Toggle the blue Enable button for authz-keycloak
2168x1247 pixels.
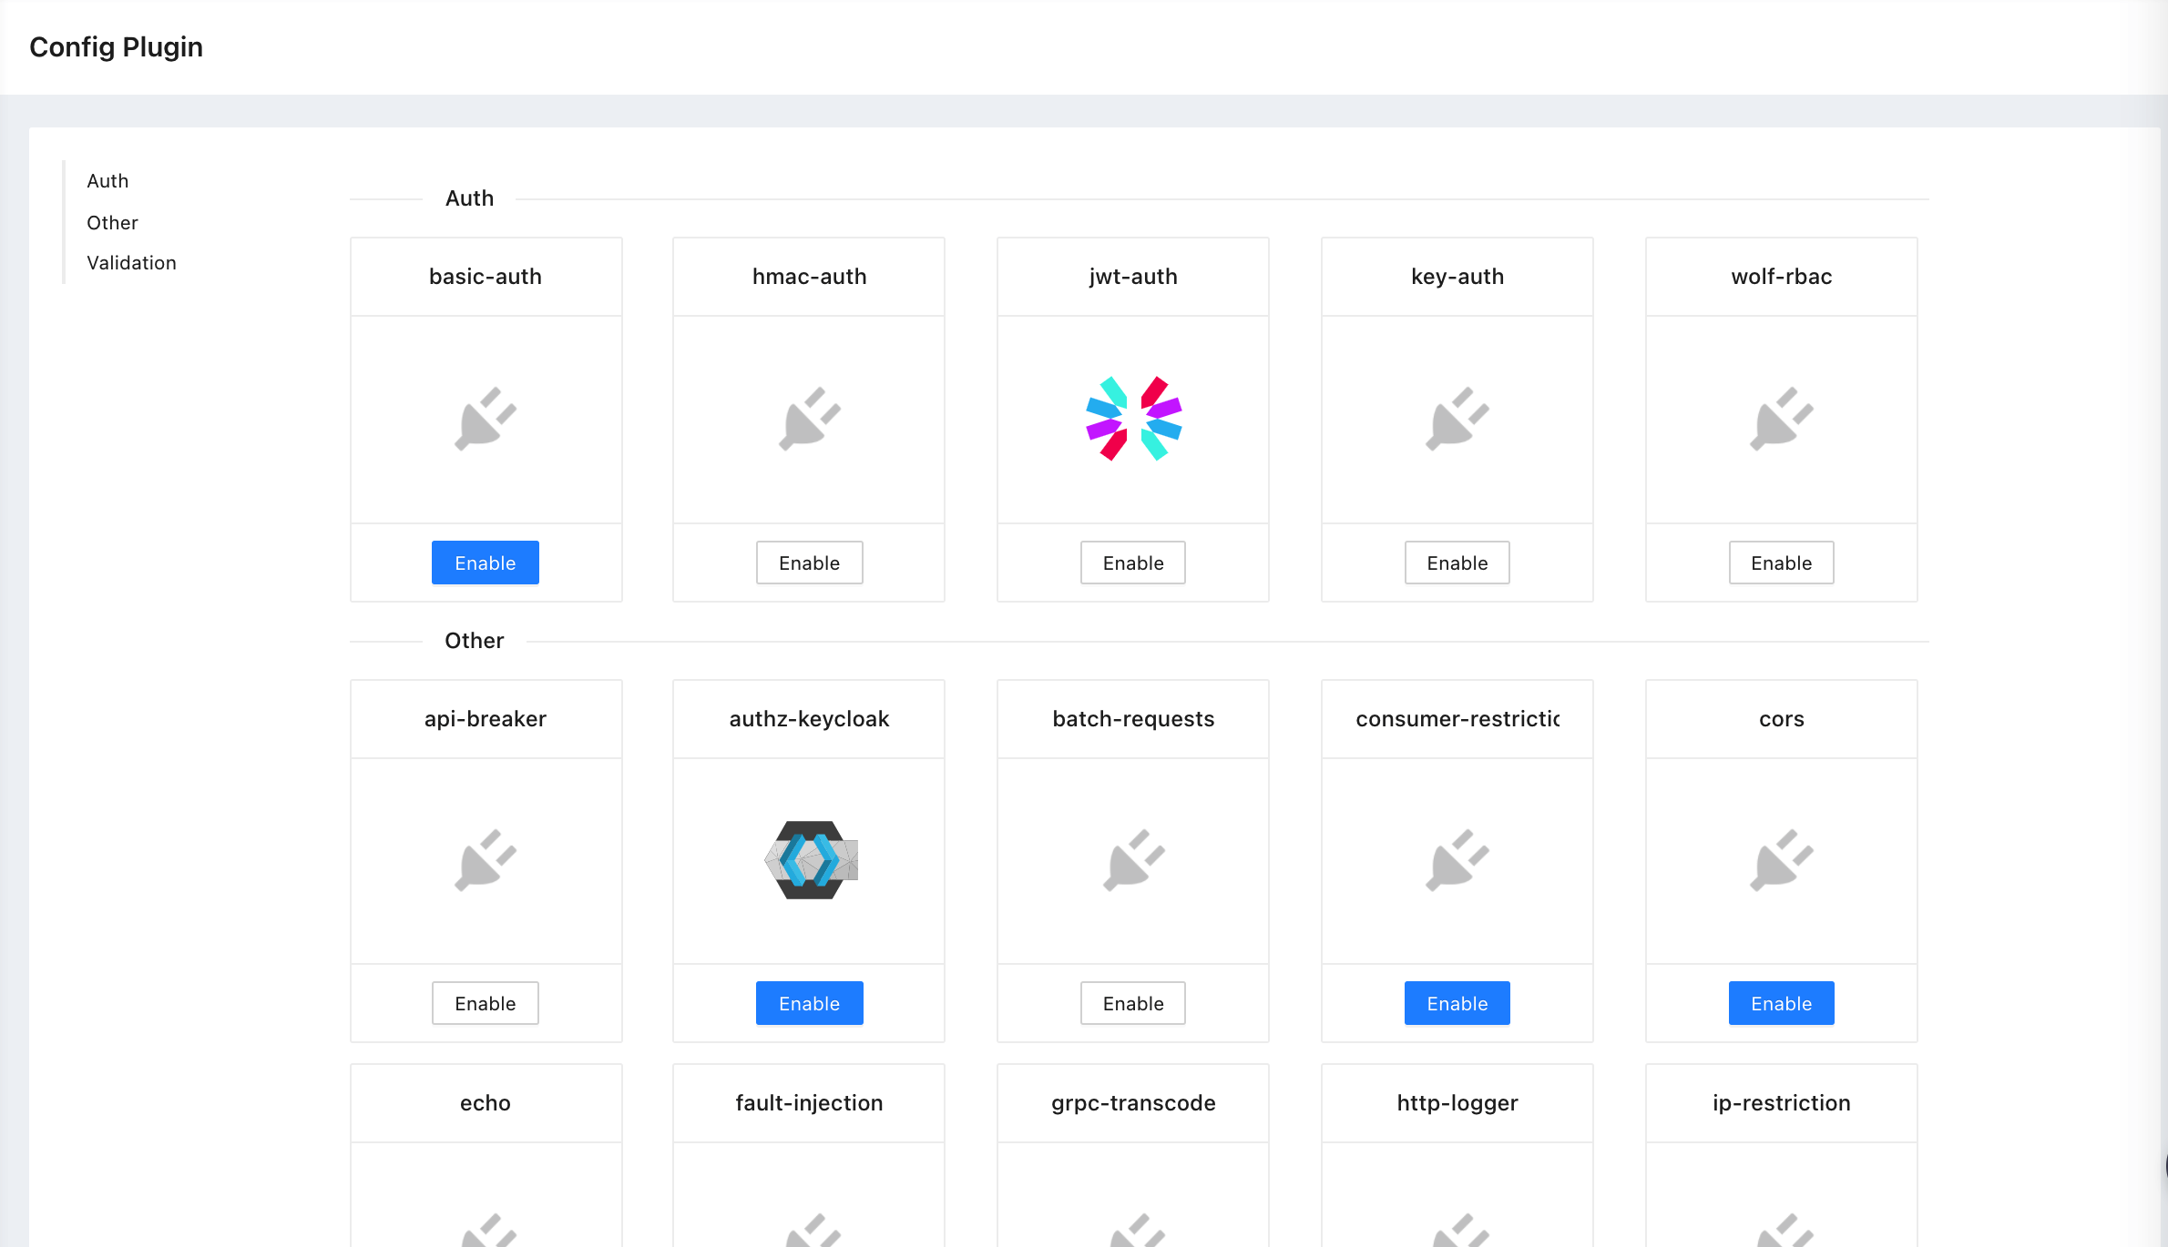pos(810,1003)
